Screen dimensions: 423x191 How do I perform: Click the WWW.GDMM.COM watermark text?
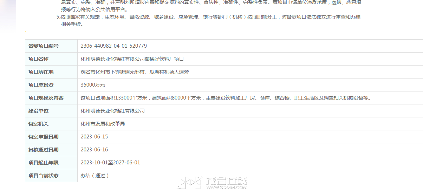pos(227,187)
